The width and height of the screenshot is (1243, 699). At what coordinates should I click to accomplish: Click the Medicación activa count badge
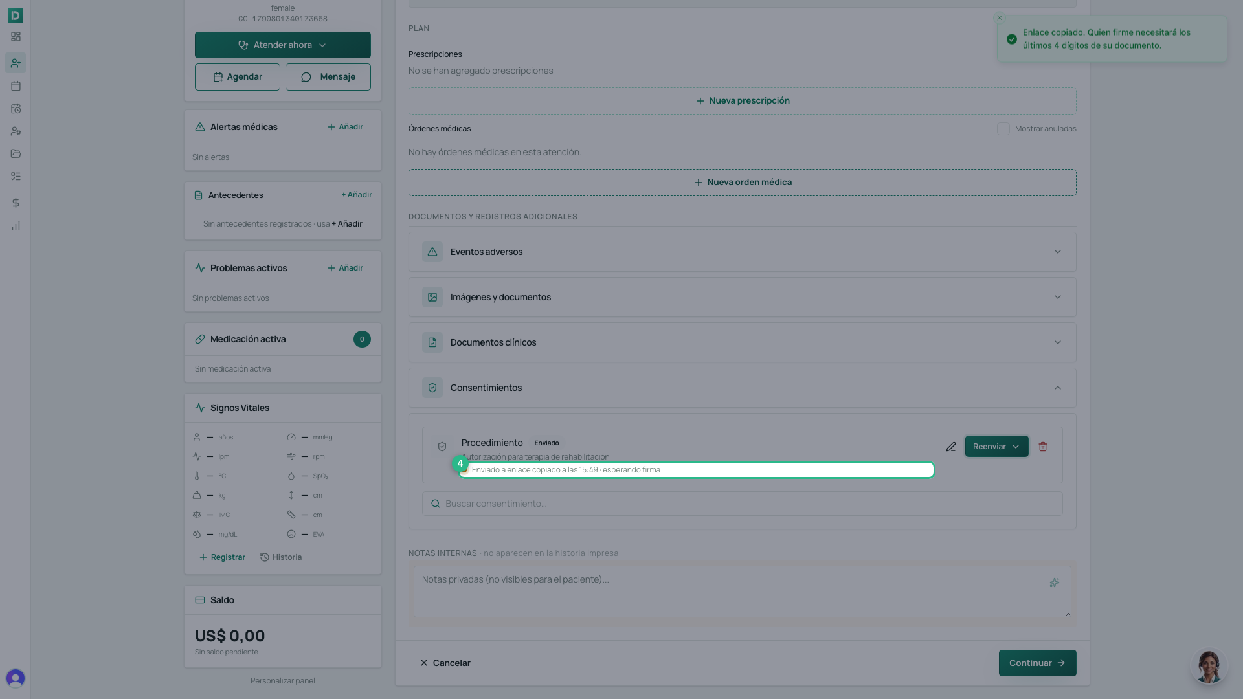pyautogui.click(x=362, y=339)
